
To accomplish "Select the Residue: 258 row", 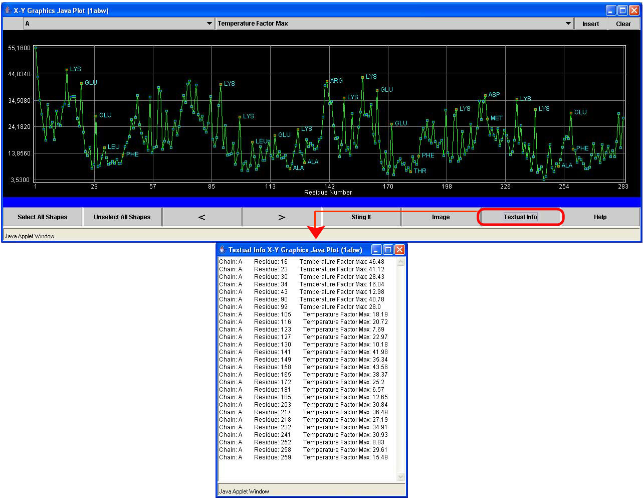I will [304, 450].
